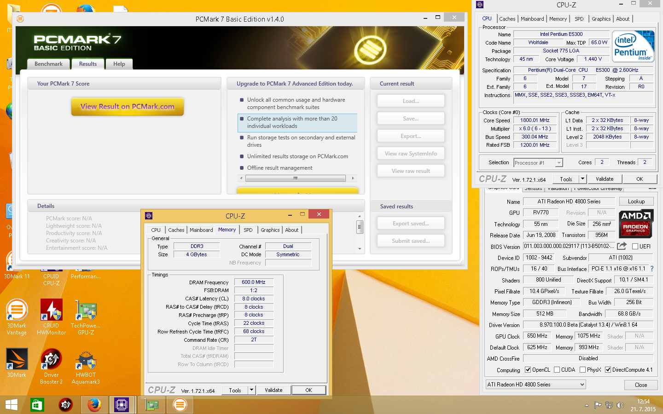
Task: Click the Details panel vertical scrollbar thumb
Action: coord(360,227)
